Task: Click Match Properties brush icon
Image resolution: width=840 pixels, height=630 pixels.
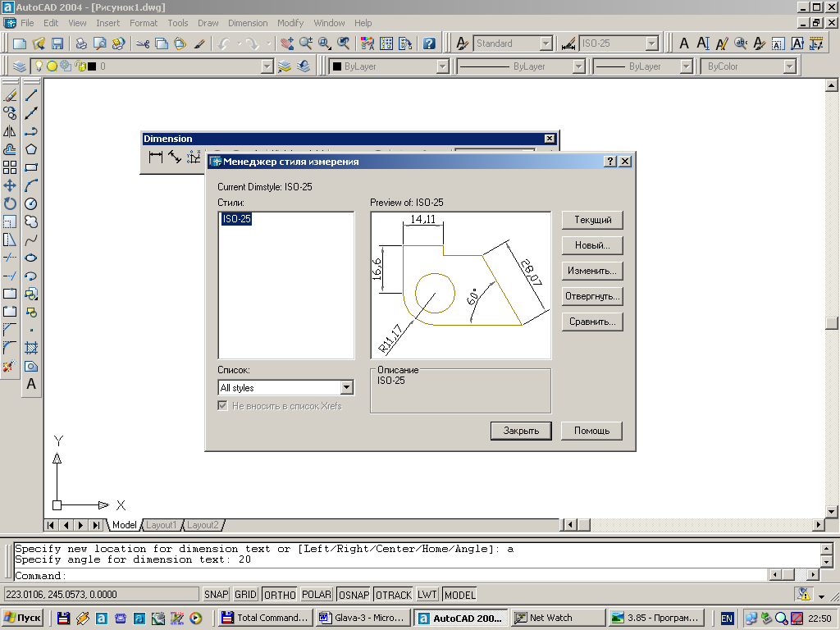Action: [199, 43]
